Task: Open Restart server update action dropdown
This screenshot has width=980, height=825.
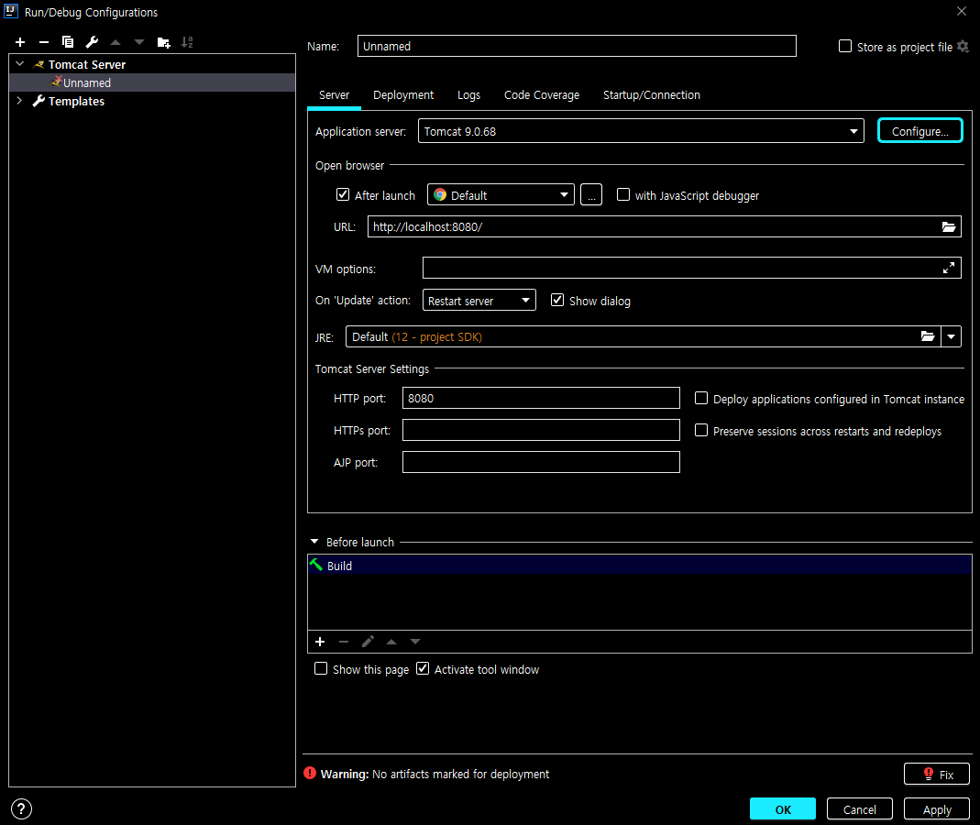Action: pyautogui.click(x=479, y=300)
